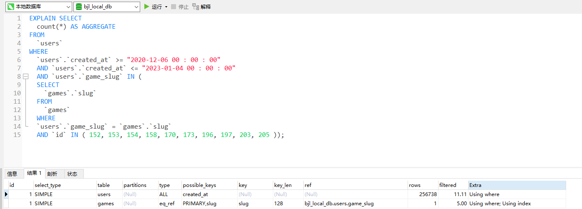The image size is (582, 209).
Task: Click the database cylinder icon beside bjl_local_db
Action: coord(78,7)
